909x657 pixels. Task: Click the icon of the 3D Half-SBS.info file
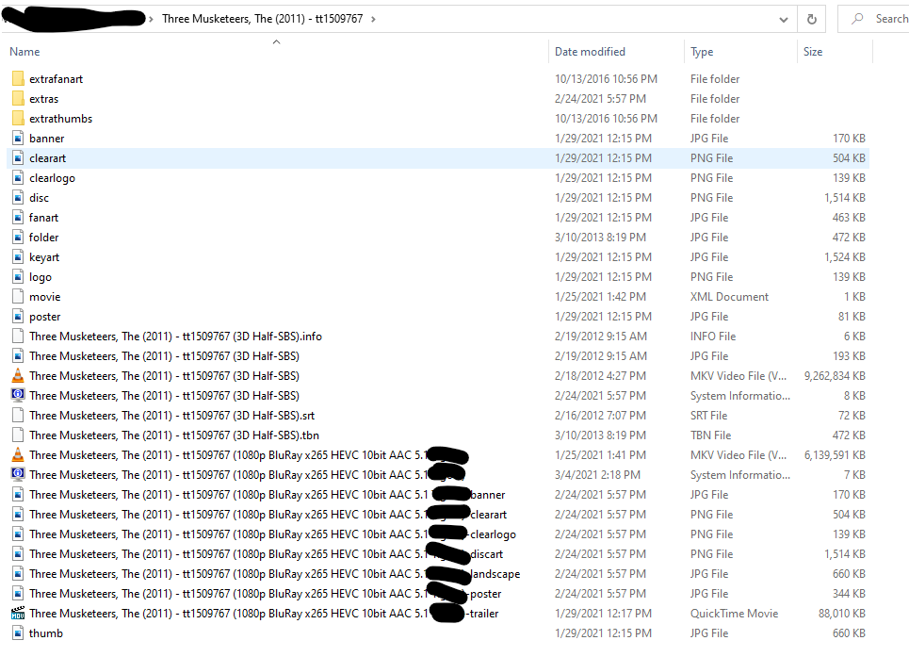click(x=18, y=336)
